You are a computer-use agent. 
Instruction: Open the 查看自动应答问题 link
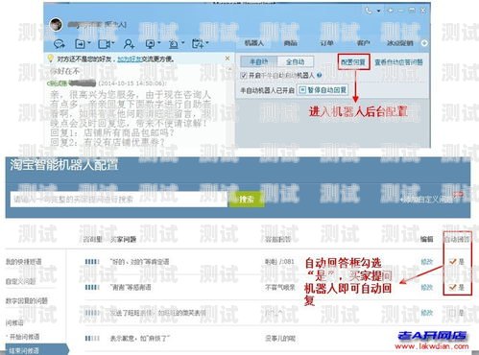pos(398,62)
